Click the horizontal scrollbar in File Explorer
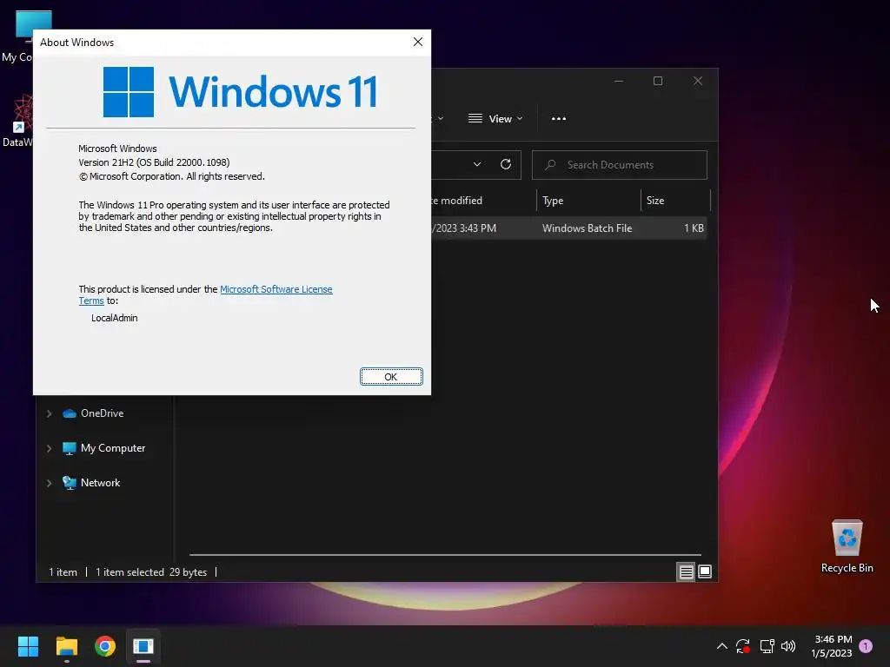890x667 pixels. 445,555
